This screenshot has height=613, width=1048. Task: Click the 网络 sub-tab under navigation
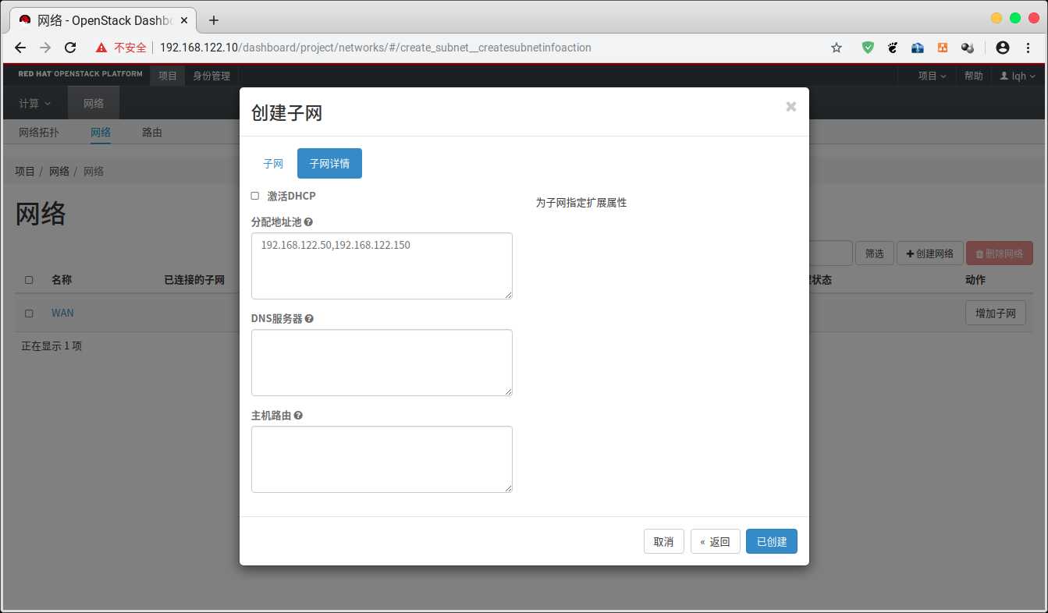(101, 133)
